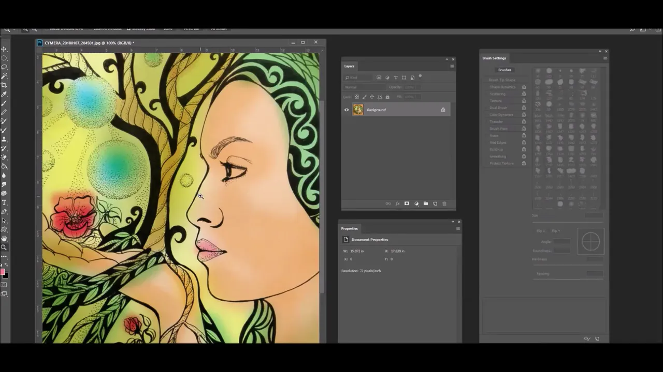Toggle lock transparent pixels in Layers panel
This screenshot has width=663, height=372.
tap(357, 97)
